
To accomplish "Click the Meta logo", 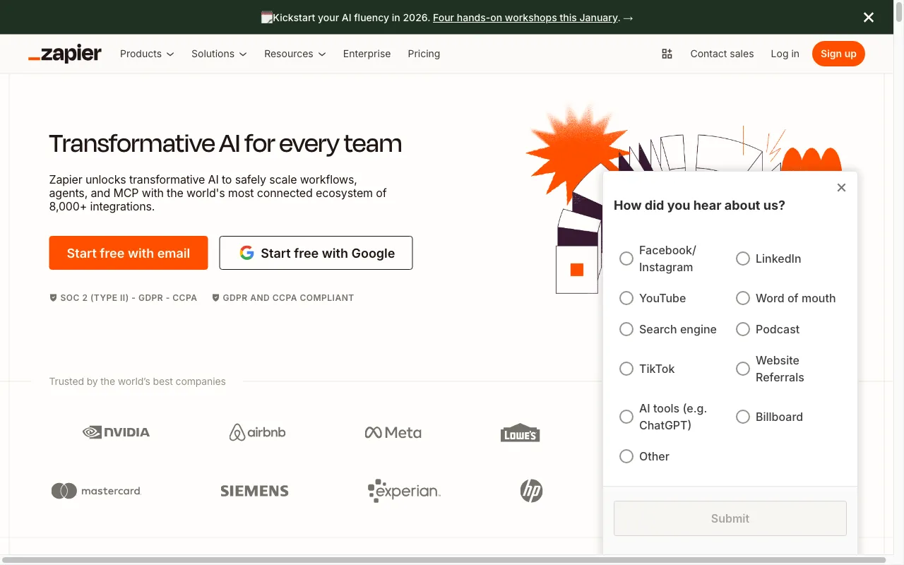I will tap(393, 432).
